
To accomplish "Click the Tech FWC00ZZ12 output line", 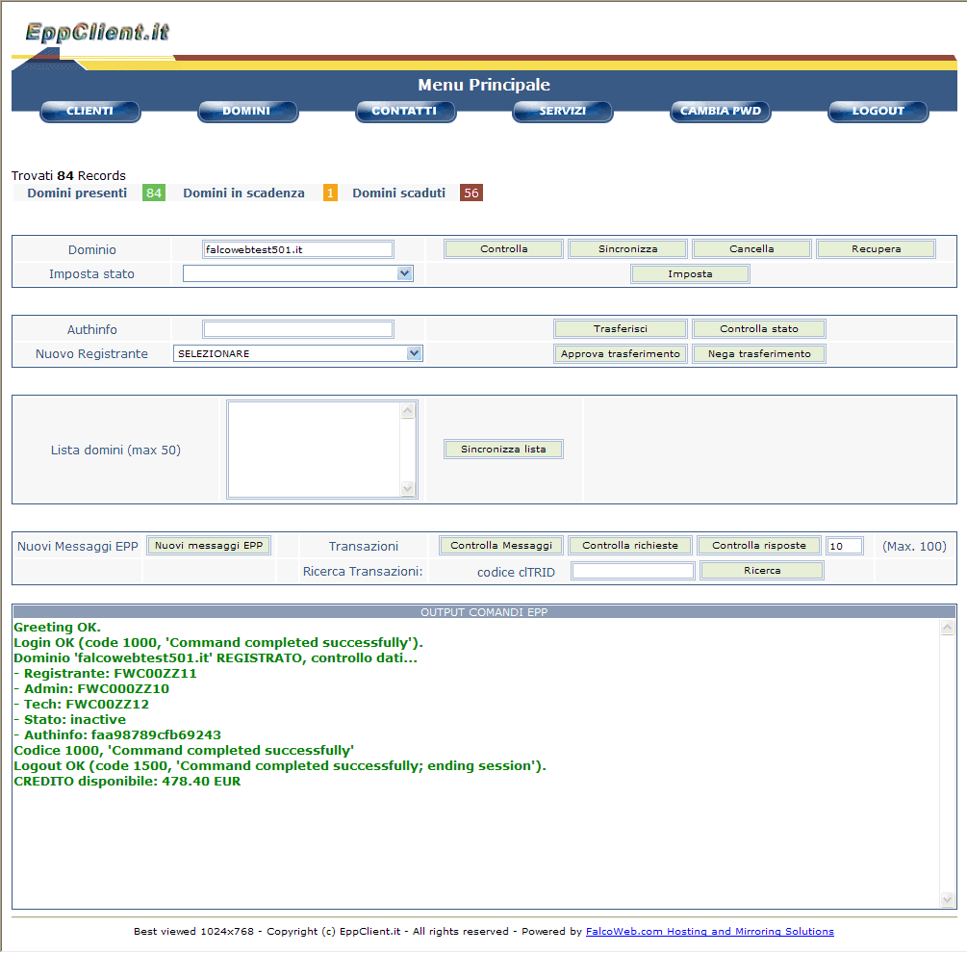I will [x=82, y=705].
